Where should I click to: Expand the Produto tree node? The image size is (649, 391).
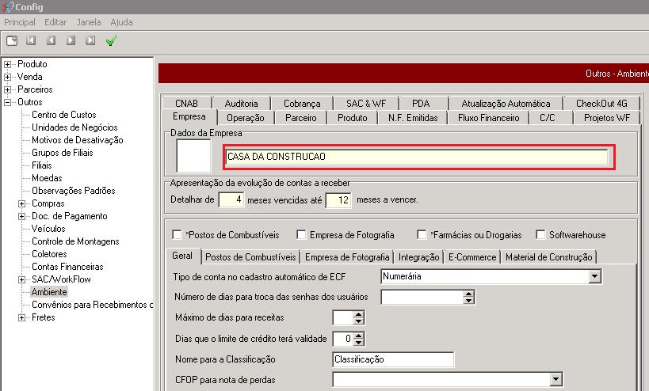point(8,64)
